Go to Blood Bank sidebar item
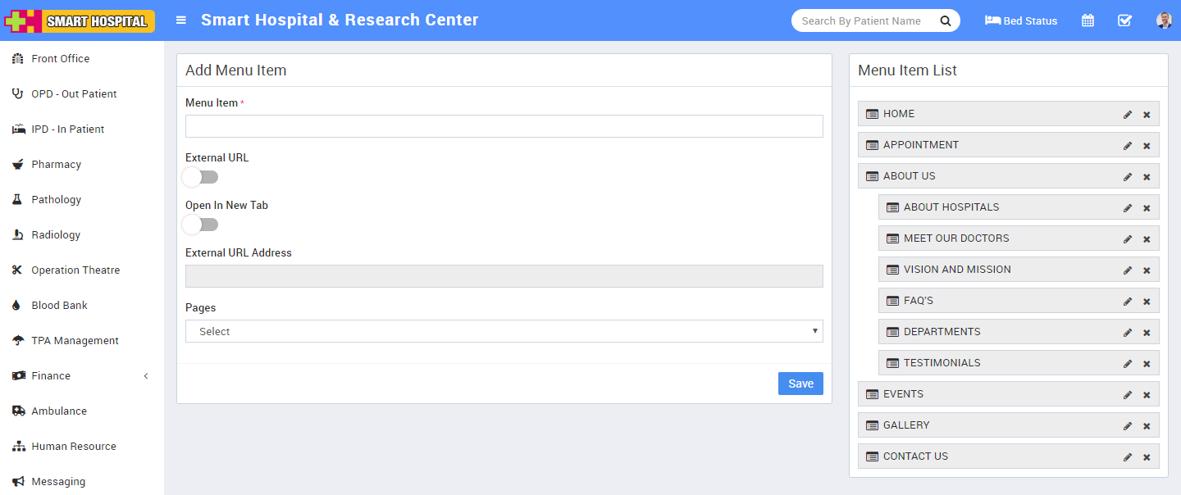The width and height of the screenshot is (1181, 495). pos(59,306)
